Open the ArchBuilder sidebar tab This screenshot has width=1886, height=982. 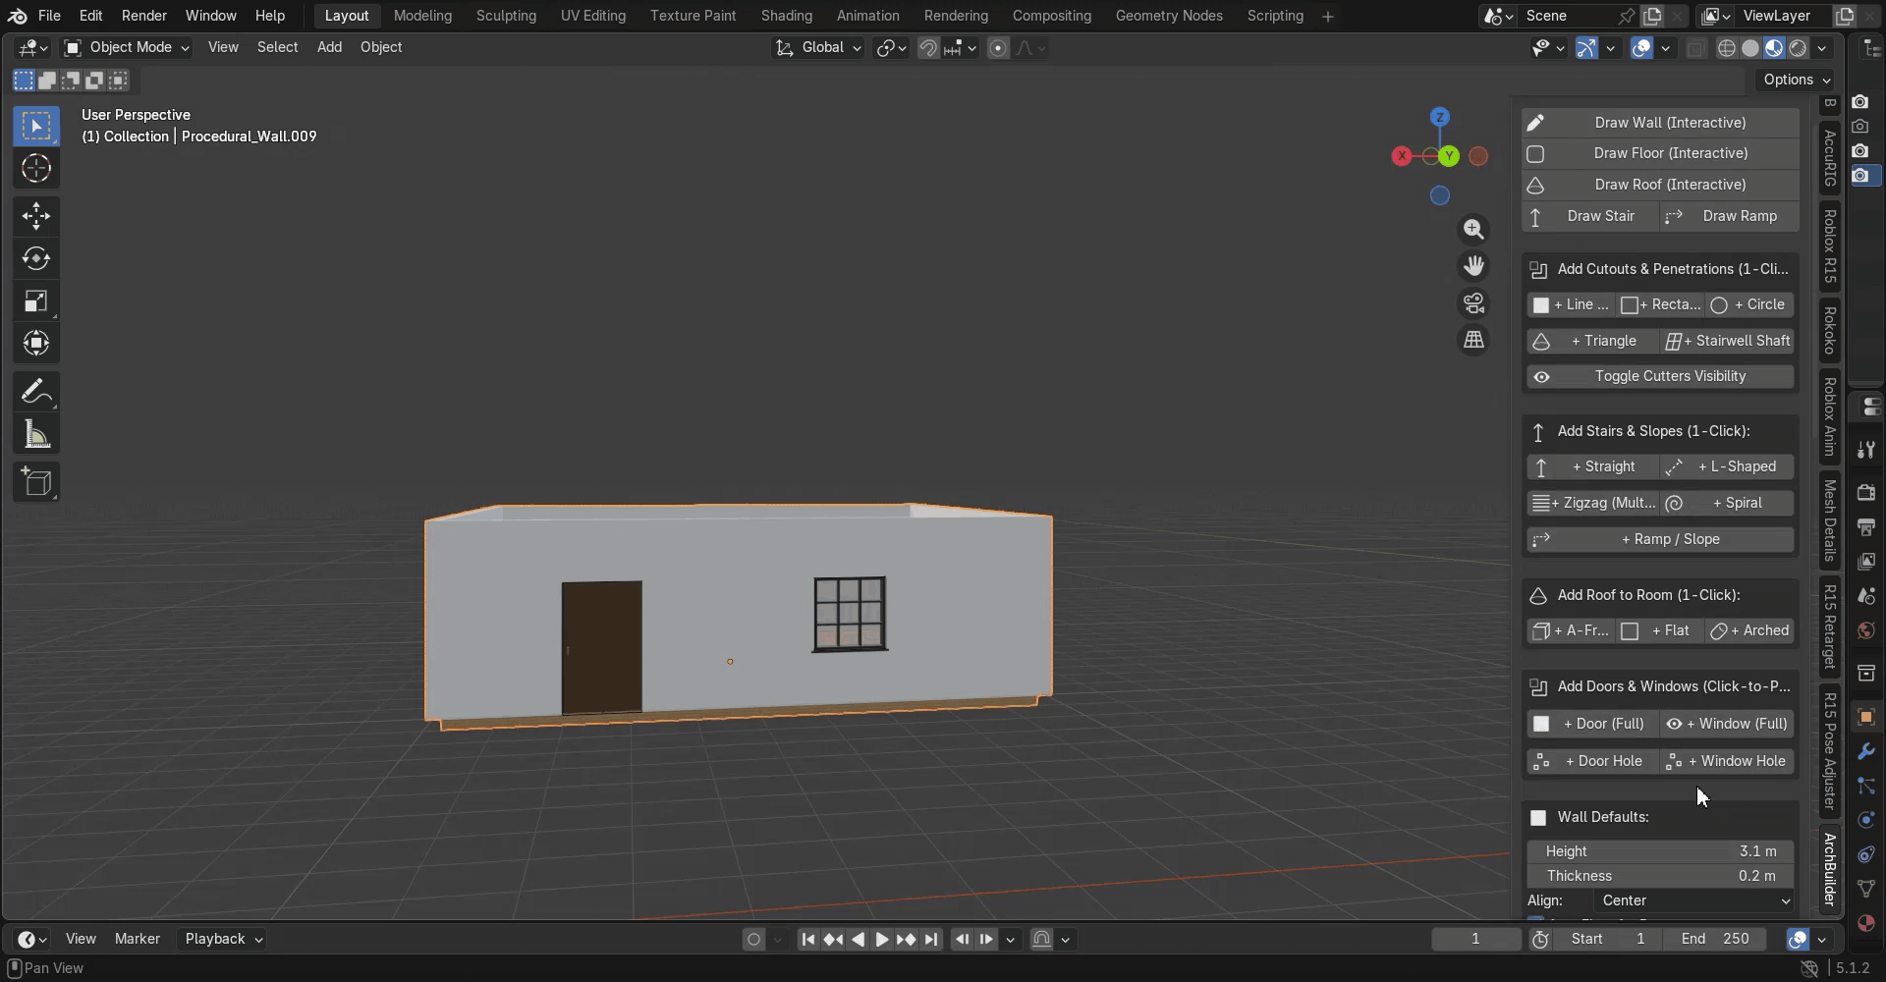1829,868
